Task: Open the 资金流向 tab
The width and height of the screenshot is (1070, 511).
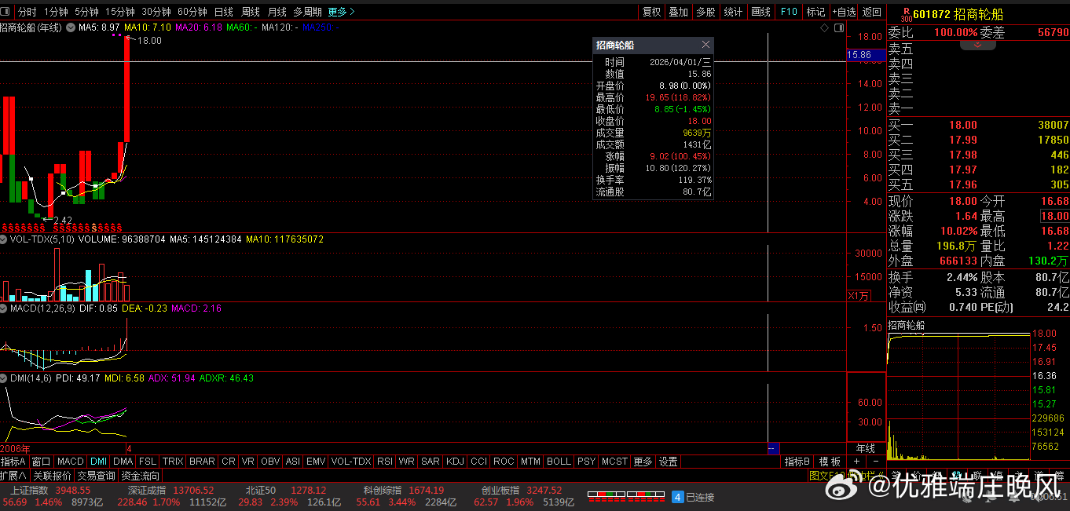Action: point(141,476)
